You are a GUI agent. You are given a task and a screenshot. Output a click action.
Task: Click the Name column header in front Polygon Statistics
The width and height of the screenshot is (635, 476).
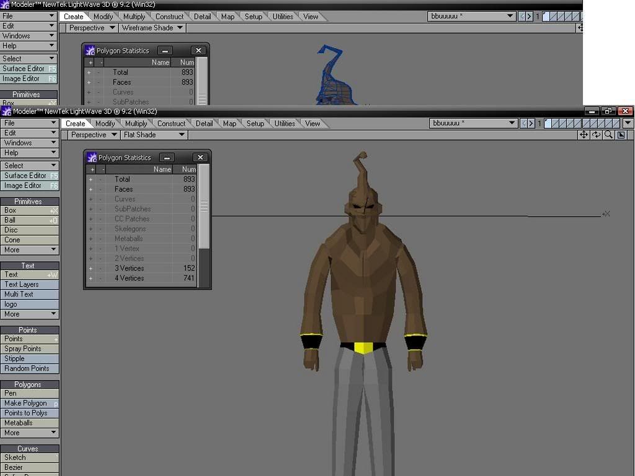tap(140, 170)
